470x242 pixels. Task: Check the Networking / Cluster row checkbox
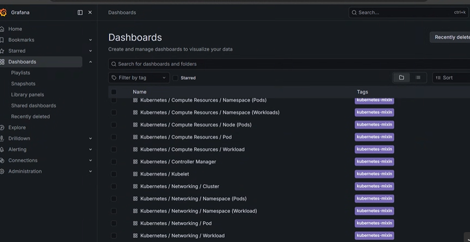point(114,186)
